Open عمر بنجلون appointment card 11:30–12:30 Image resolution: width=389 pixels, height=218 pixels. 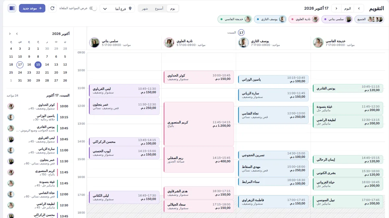click(x=124, y=106)
